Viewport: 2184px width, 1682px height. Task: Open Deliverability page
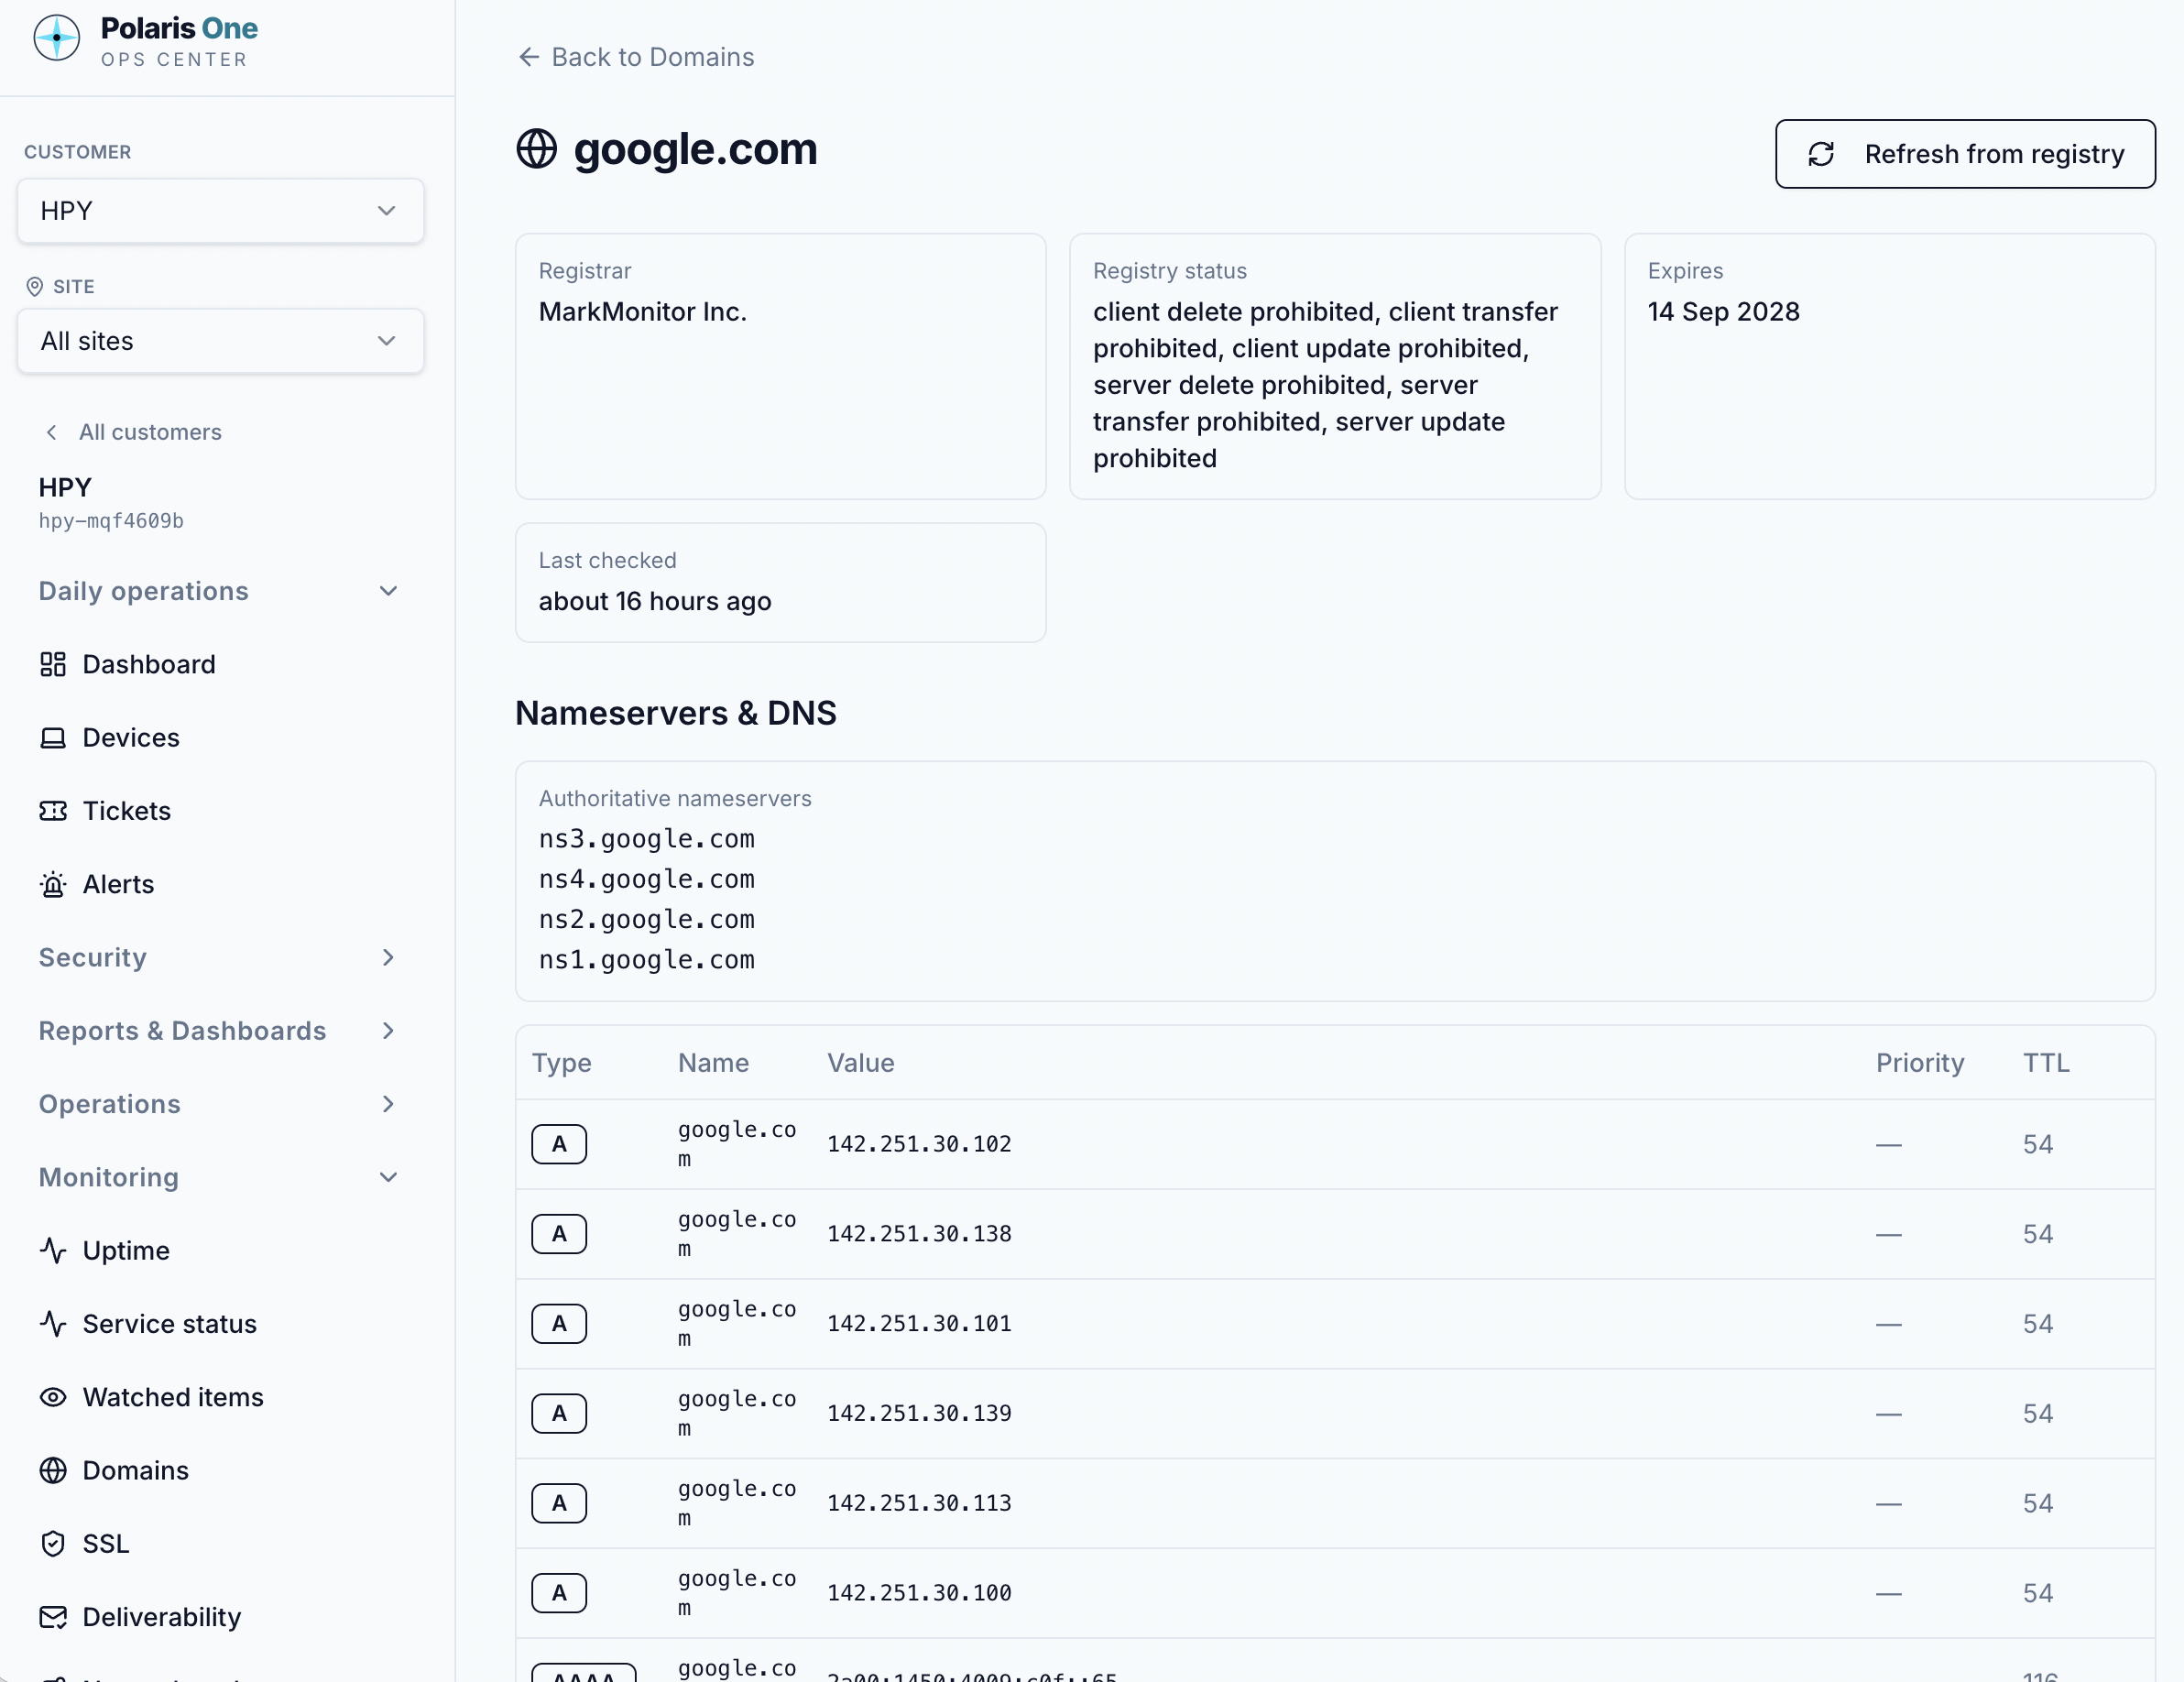[220, 1617]
